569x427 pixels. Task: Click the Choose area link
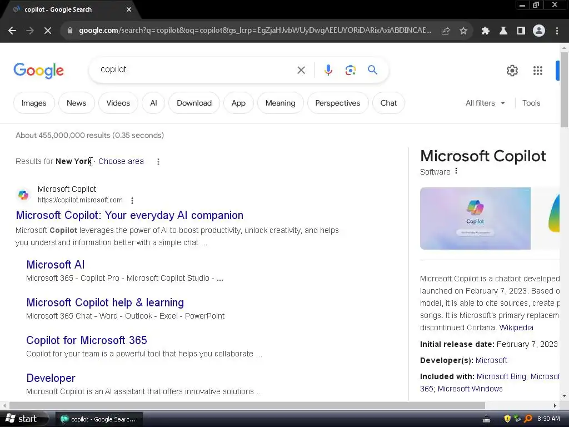121,161
